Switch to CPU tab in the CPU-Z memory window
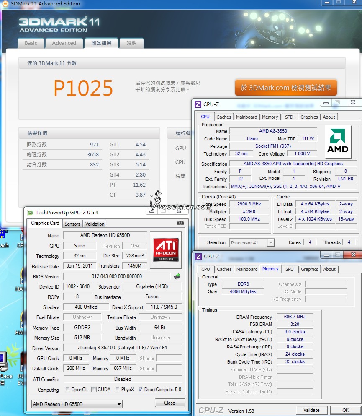Screen dimensions: 362x416 [x=205, y=269]
